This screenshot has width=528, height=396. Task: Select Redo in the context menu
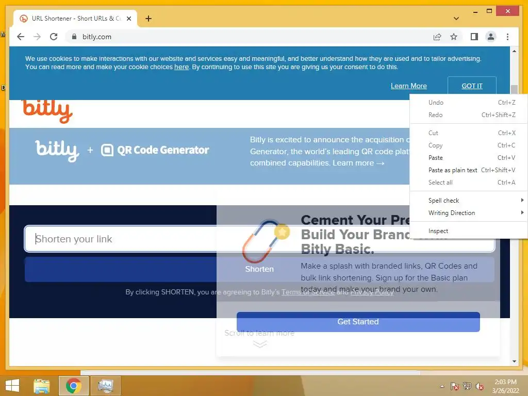(468, 115)
